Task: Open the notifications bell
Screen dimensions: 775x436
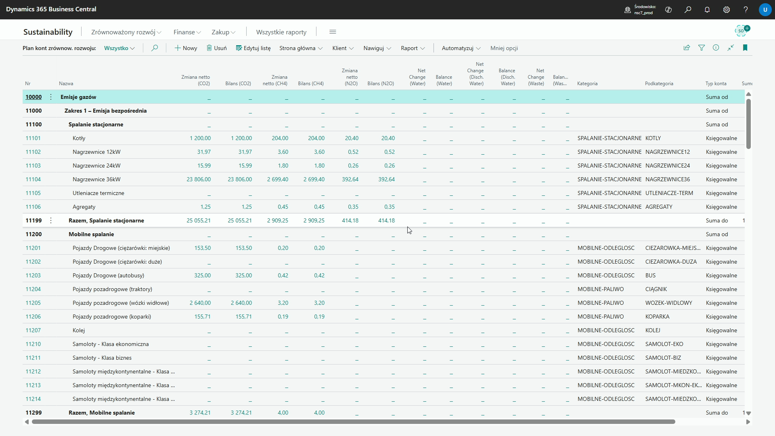Action: click(707, 10)
